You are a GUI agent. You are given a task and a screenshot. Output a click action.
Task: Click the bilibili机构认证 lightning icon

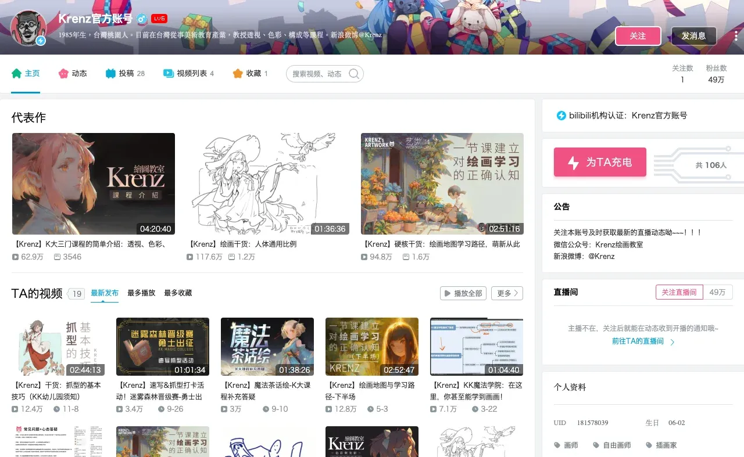[561, 116]
